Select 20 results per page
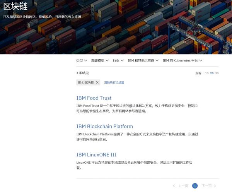 point(212,73)
